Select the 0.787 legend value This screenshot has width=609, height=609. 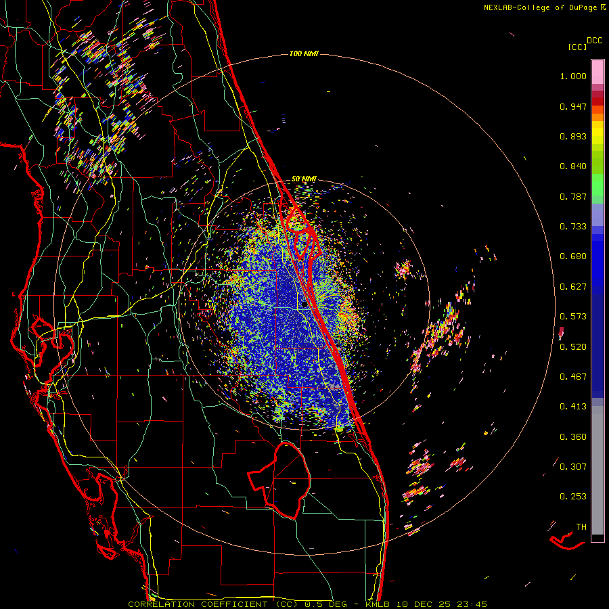tap(573, 196)
